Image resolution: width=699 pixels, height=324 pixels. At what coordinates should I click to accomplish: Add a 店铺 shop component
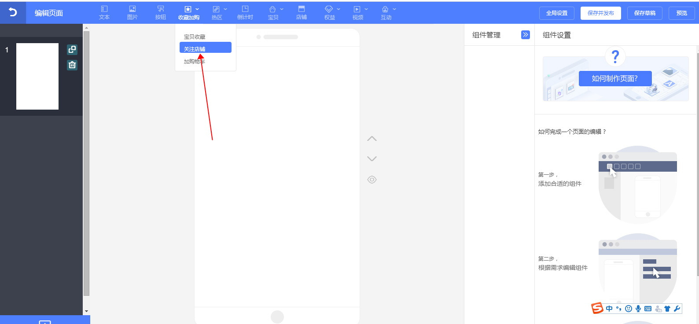coord(302,13)
